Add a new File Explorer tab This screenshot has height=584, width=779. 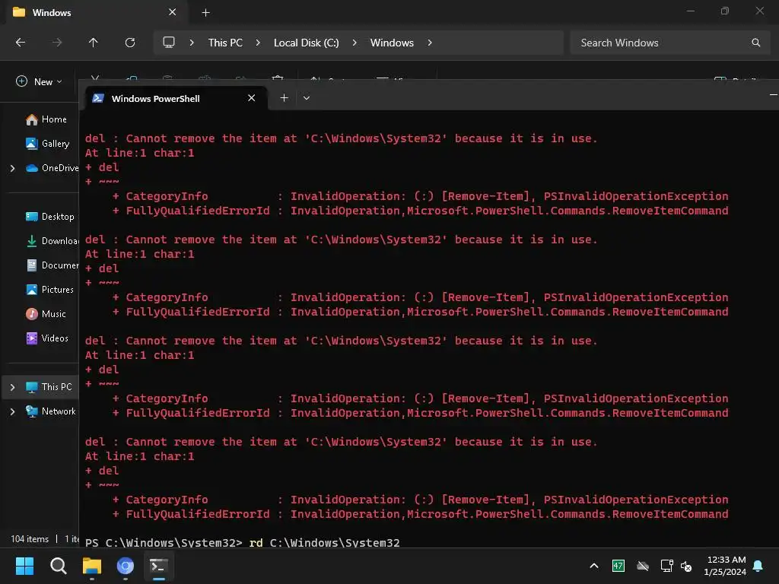(205, 12)
